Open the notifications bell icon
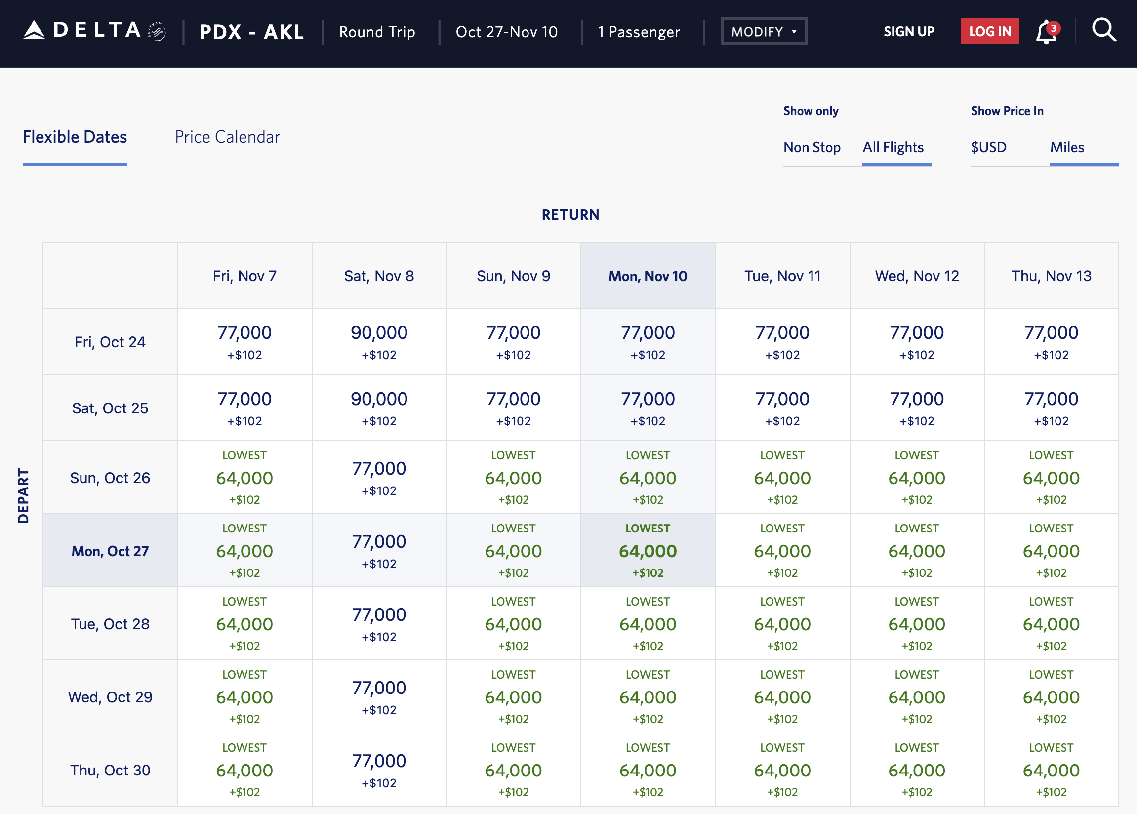 1046,32
